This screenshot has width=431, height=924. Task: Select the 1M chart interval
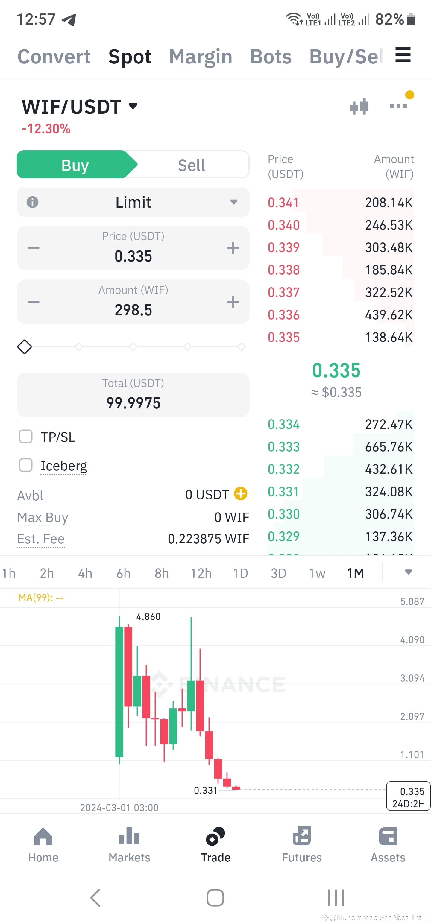[355, 573]
